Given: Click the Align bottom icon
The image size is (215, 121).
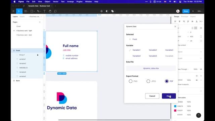Looking at the screenshot, I should coord(197,22).
